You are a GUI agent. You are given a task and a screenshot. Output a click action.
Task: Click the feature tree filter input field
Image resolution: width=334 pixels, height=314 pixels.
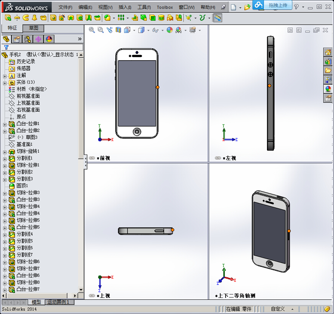point(42,47)
